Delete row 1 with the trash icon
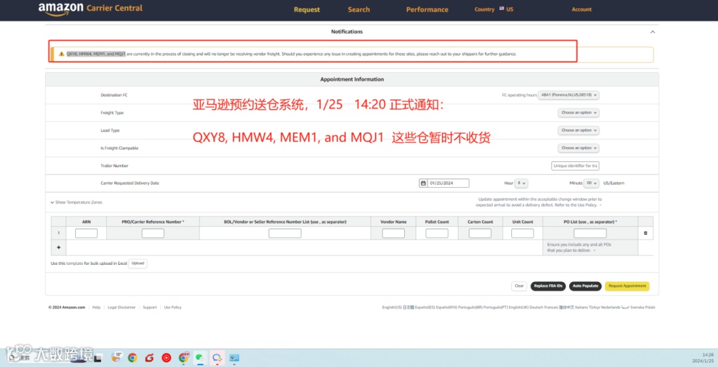This screenshot has height=367, width=718. coord(645,233)
